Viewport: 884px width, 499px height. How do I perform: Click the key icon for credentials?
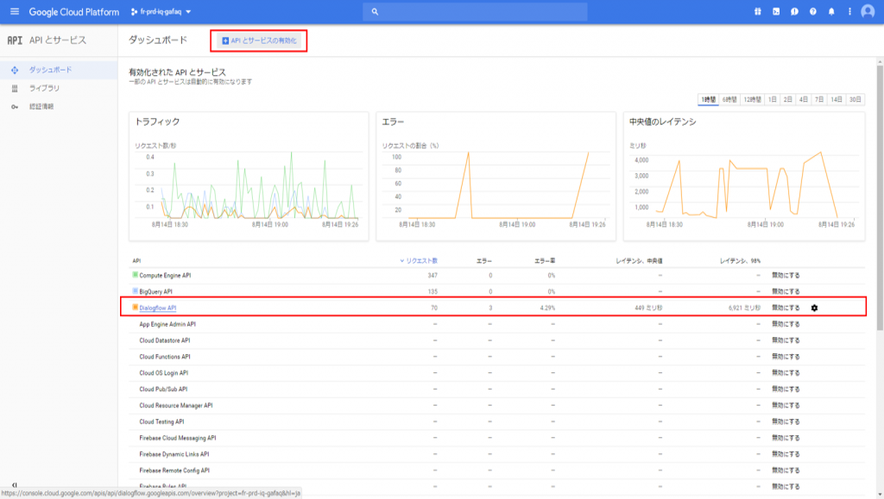click(x=15, y=106)
